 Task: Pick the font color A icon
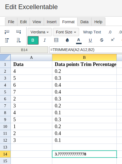click(79, 41)
